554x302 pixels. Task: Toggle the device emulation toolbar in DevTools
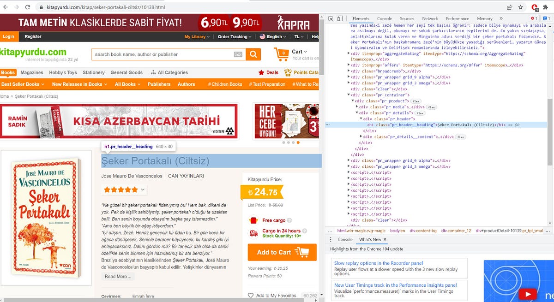340,18
